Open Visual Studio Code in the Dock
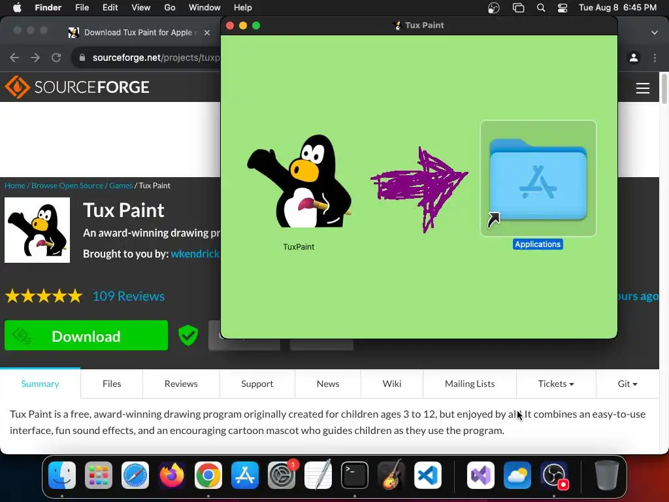The height and width of the screenshot is (502, 669). pos(427,475)
